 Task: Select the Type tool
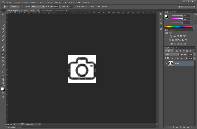pos(3,69)
